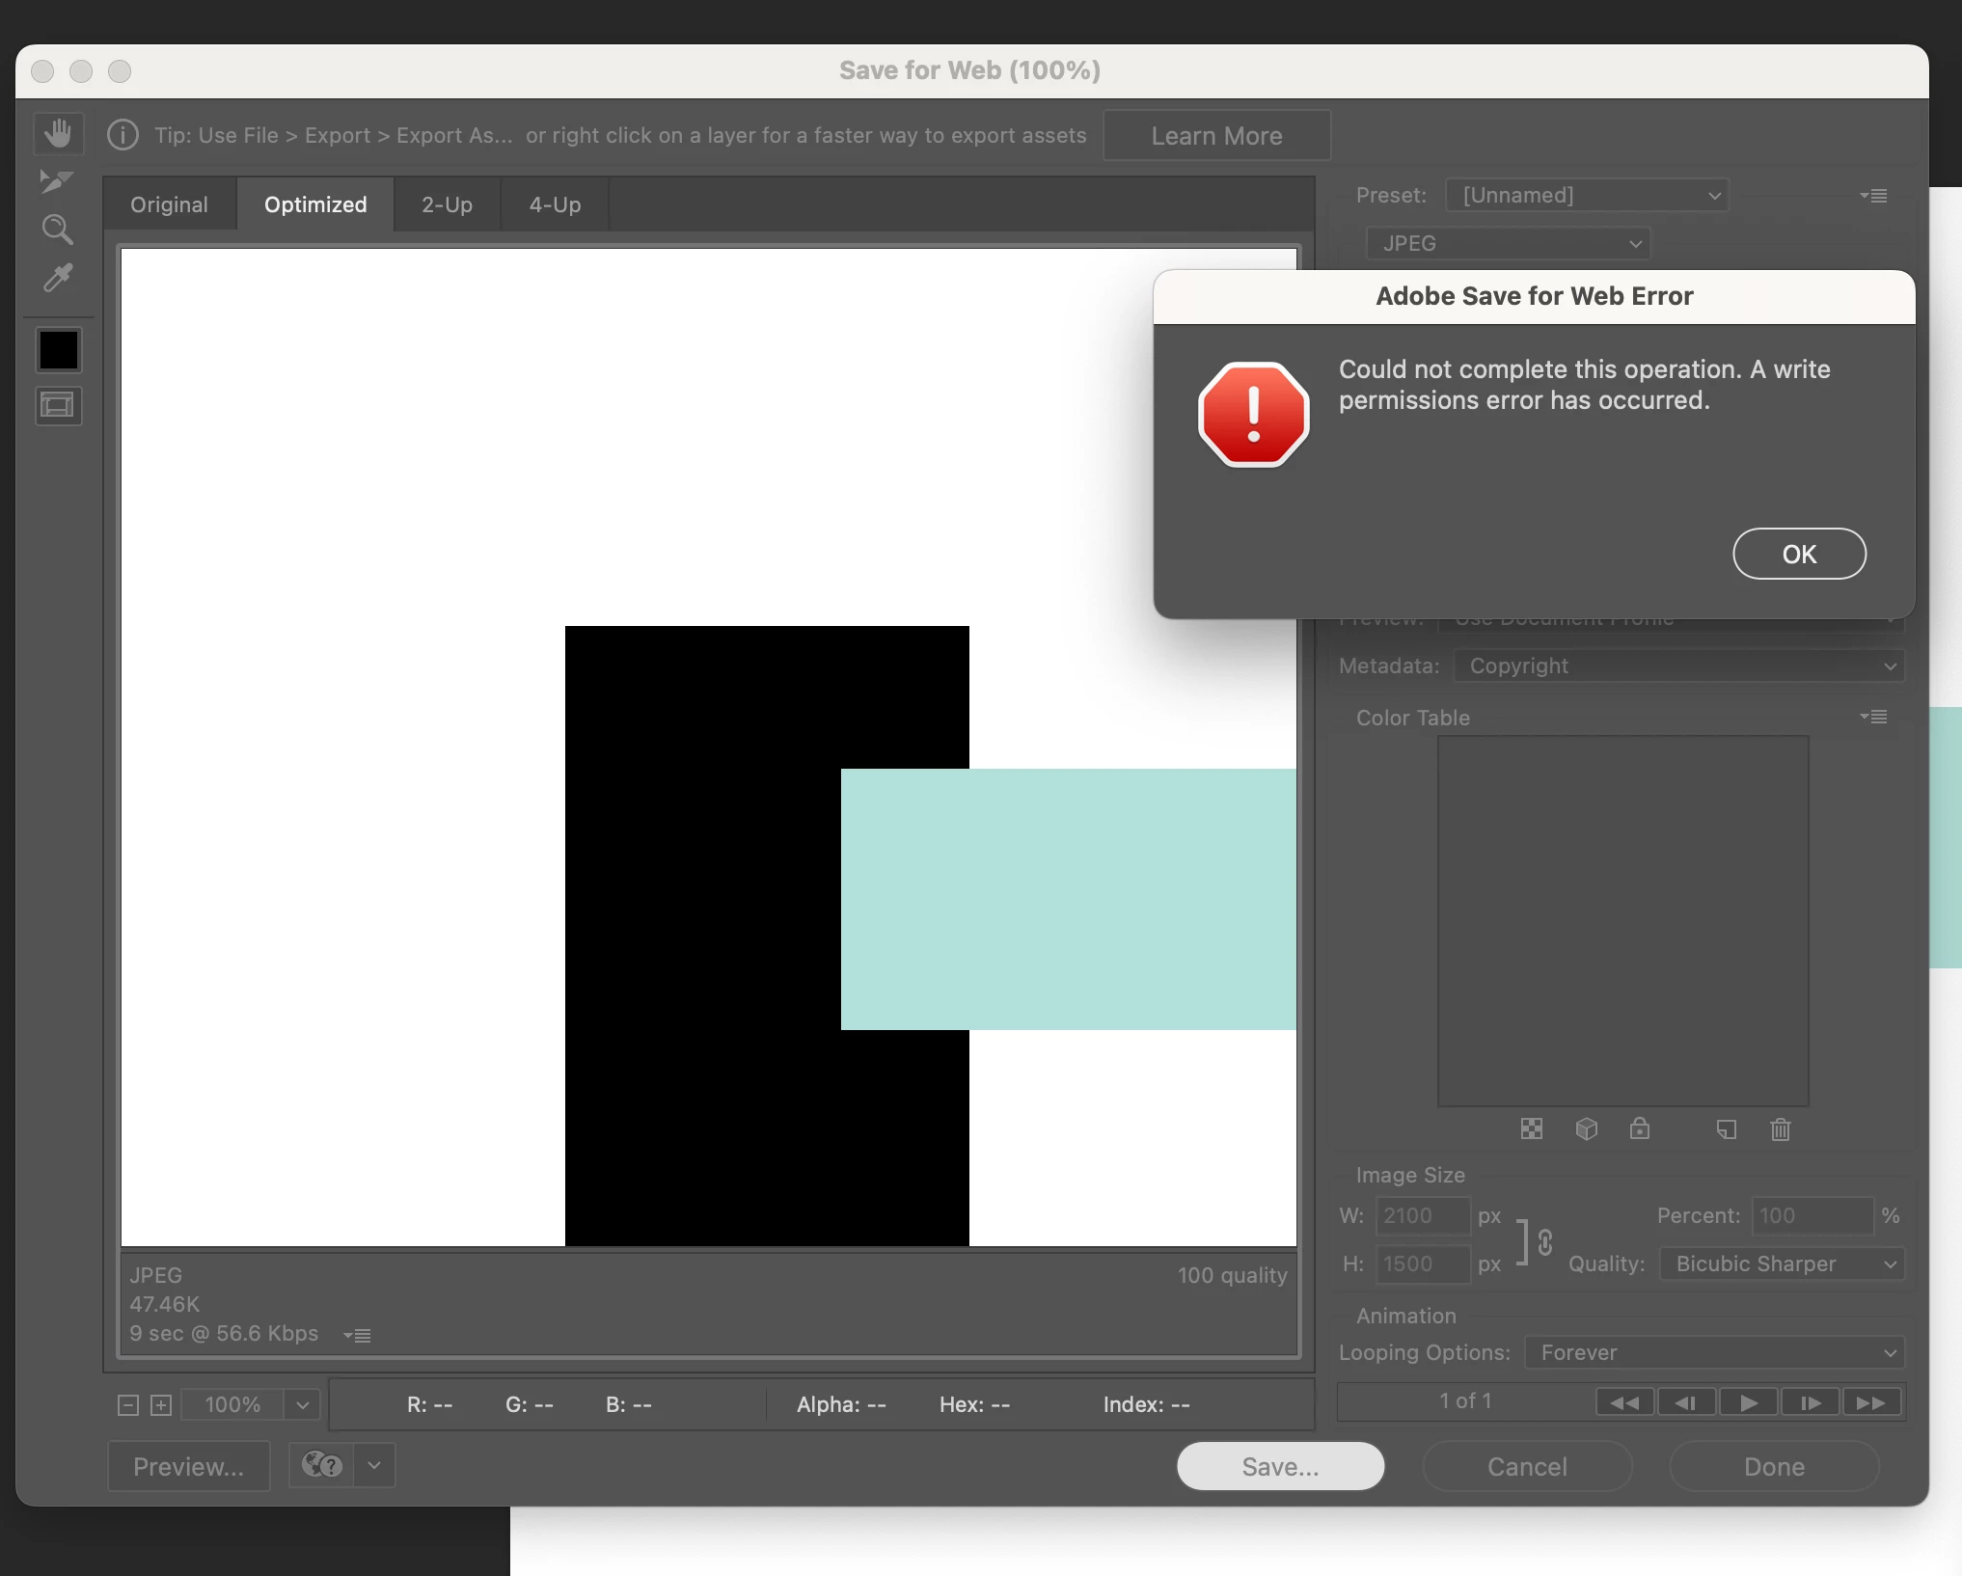Click the width input field
The image size is (1962, 1576).
(x=1422, y=1215)
